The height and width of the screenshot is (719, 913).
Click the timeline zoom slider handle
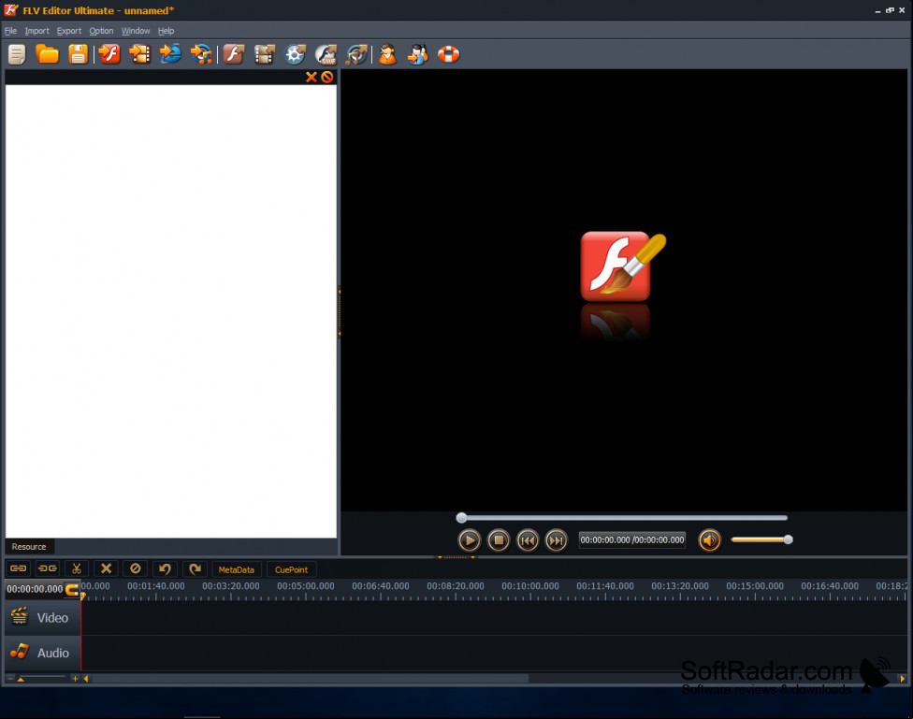[21, 679]
